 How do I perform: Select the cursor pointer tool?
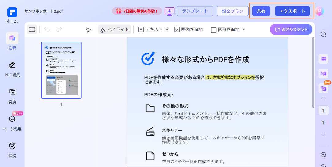tap(88, 30)
